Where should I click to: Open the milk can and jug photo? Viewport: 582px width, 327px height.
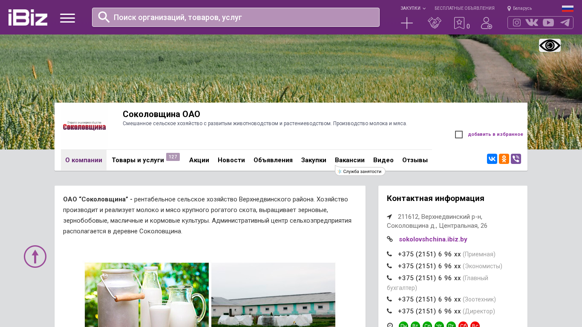tap(147, 295)
